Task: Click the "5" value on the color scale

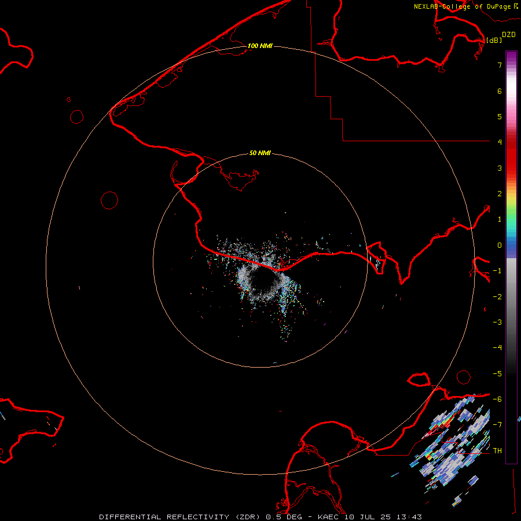Action: tap(500, 116)
